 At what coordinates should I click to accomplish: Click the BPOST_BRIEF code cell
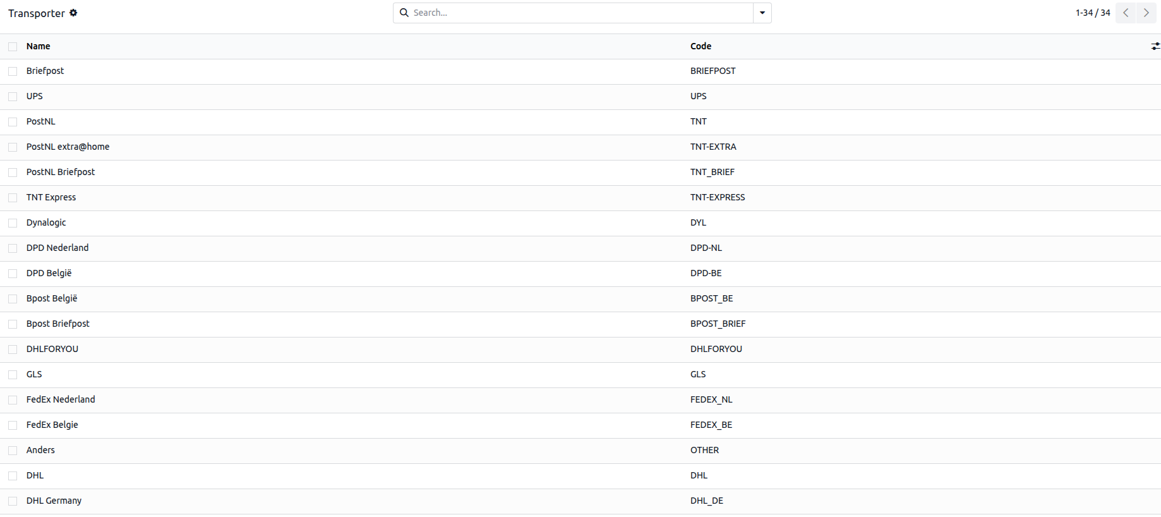click(x=718, y=324)
